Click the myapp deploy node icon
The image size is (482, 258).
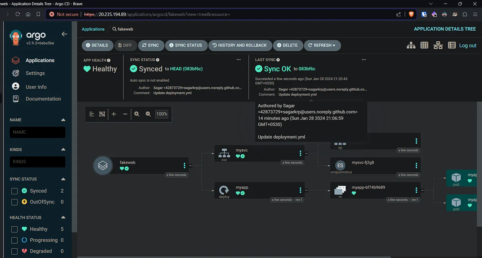(x=224, y=190)
